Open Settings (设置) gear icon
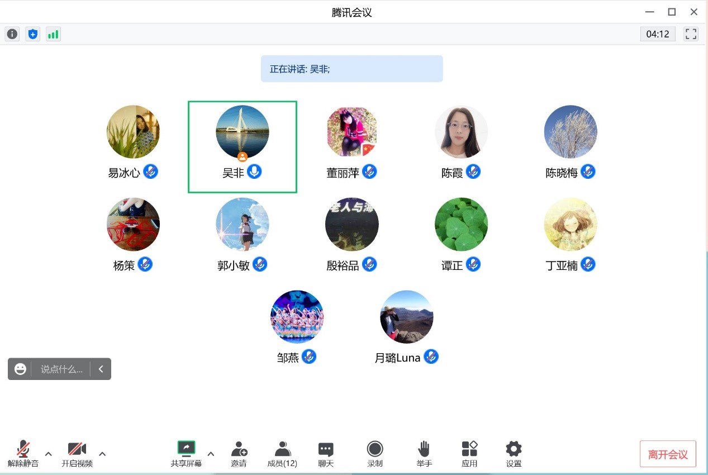This screenshot has height=475, width=708. point(514,454)
